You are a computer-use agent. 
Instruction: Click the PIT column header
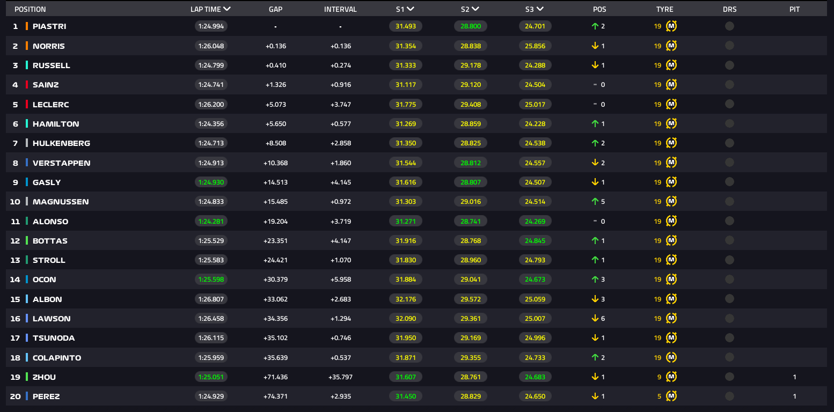(x=795, y=9)
